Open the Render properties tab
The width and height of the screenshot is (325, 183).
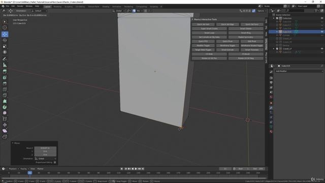point(271,78)
